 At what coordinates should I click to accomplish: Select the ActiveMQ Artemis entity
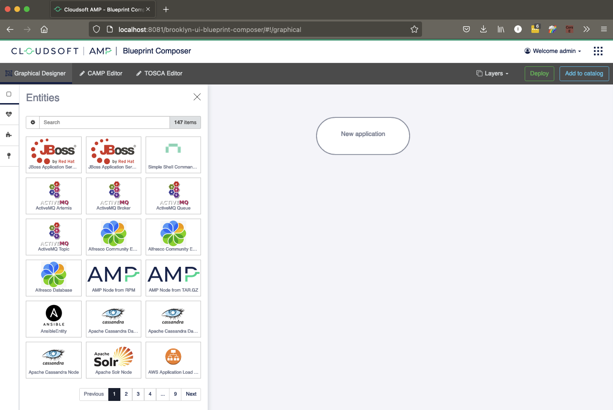(54, 196)
